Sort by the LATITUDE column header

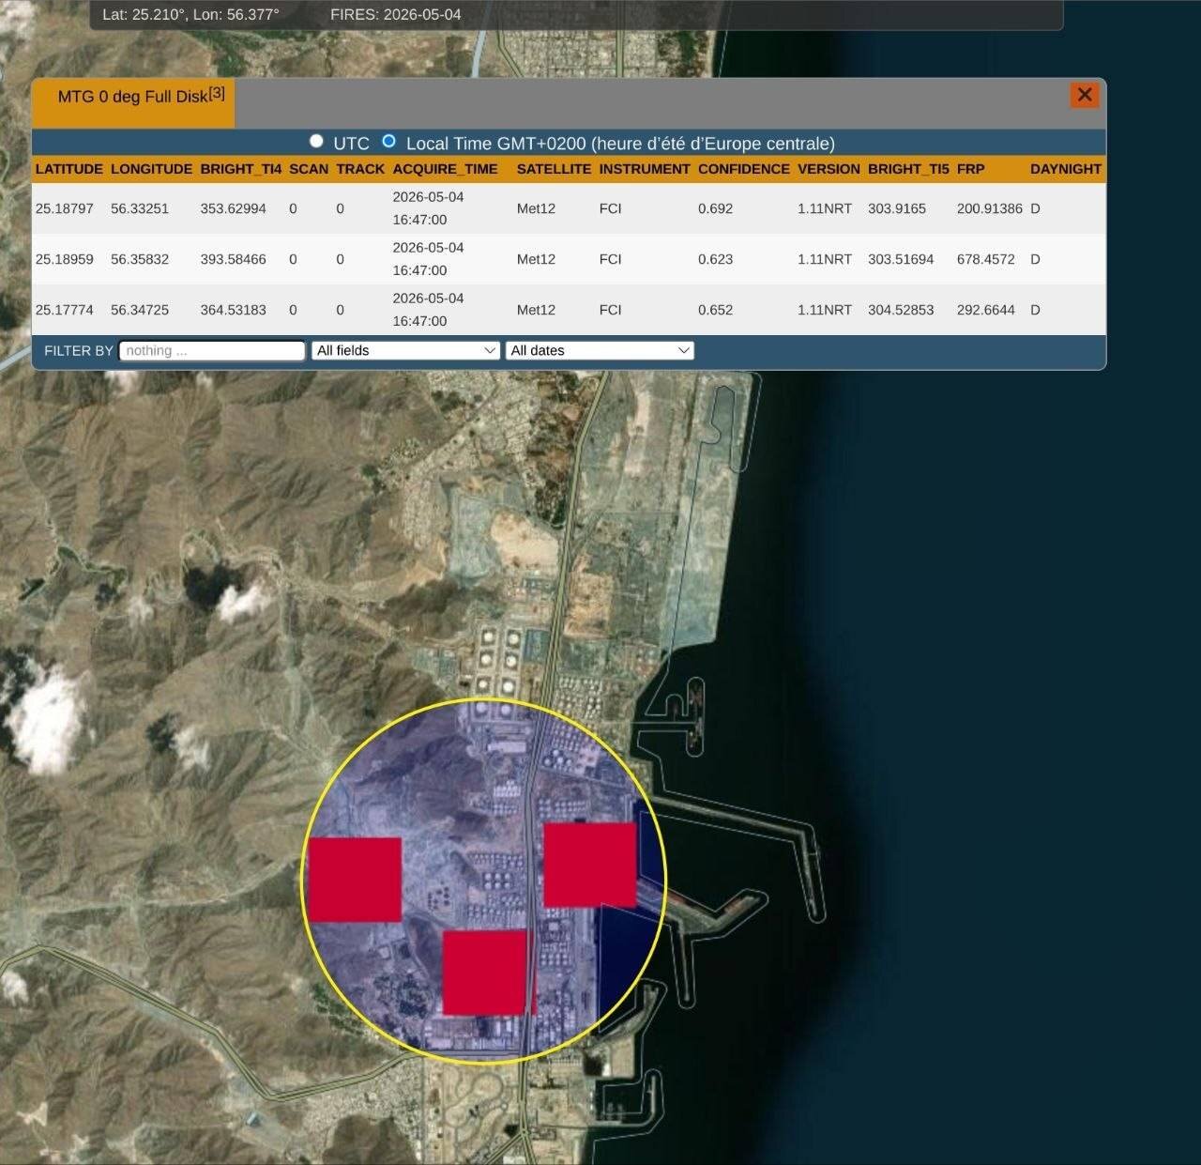pos(69,169)
